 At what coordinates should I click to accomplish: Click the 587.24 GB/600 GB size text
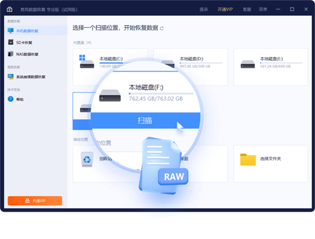click(x=275, y=66)
